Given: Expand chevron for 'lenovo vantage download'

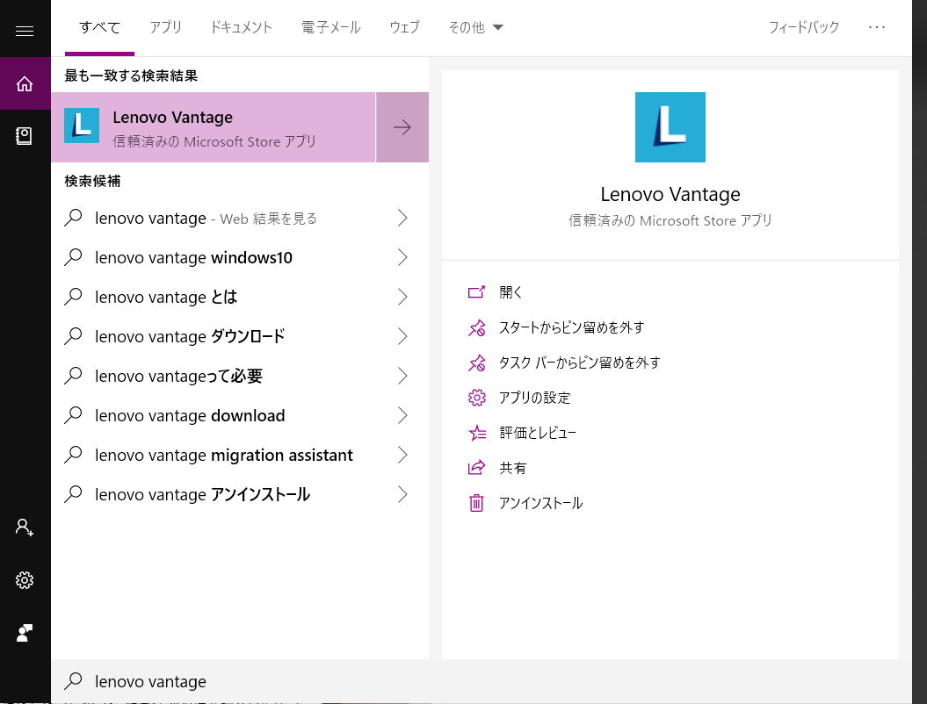Looking at the screenshot, I should pos(402,415).
